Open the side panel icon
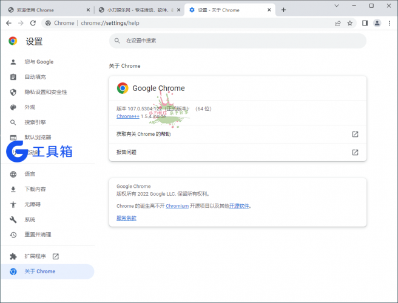This screenshot has width=398, height=303. click(x=365, y=23)
